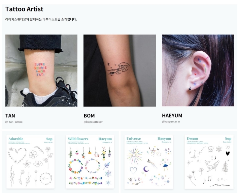Screen dimensions: 239x196
Task: Click the HAEYUM artist name
Action: (172, 116)
